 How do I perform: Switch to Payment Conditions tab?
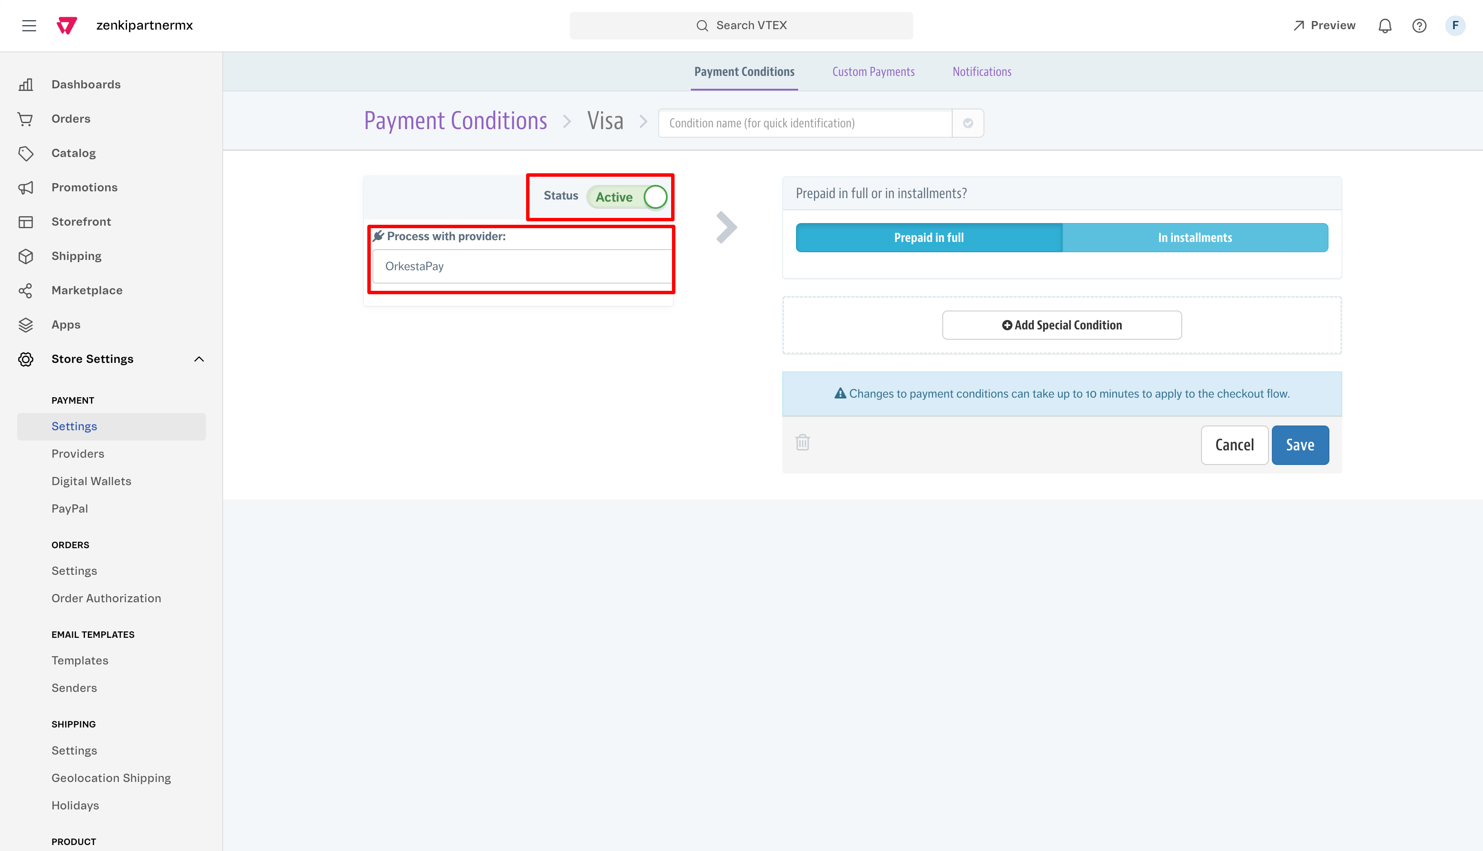pos(744,72)
